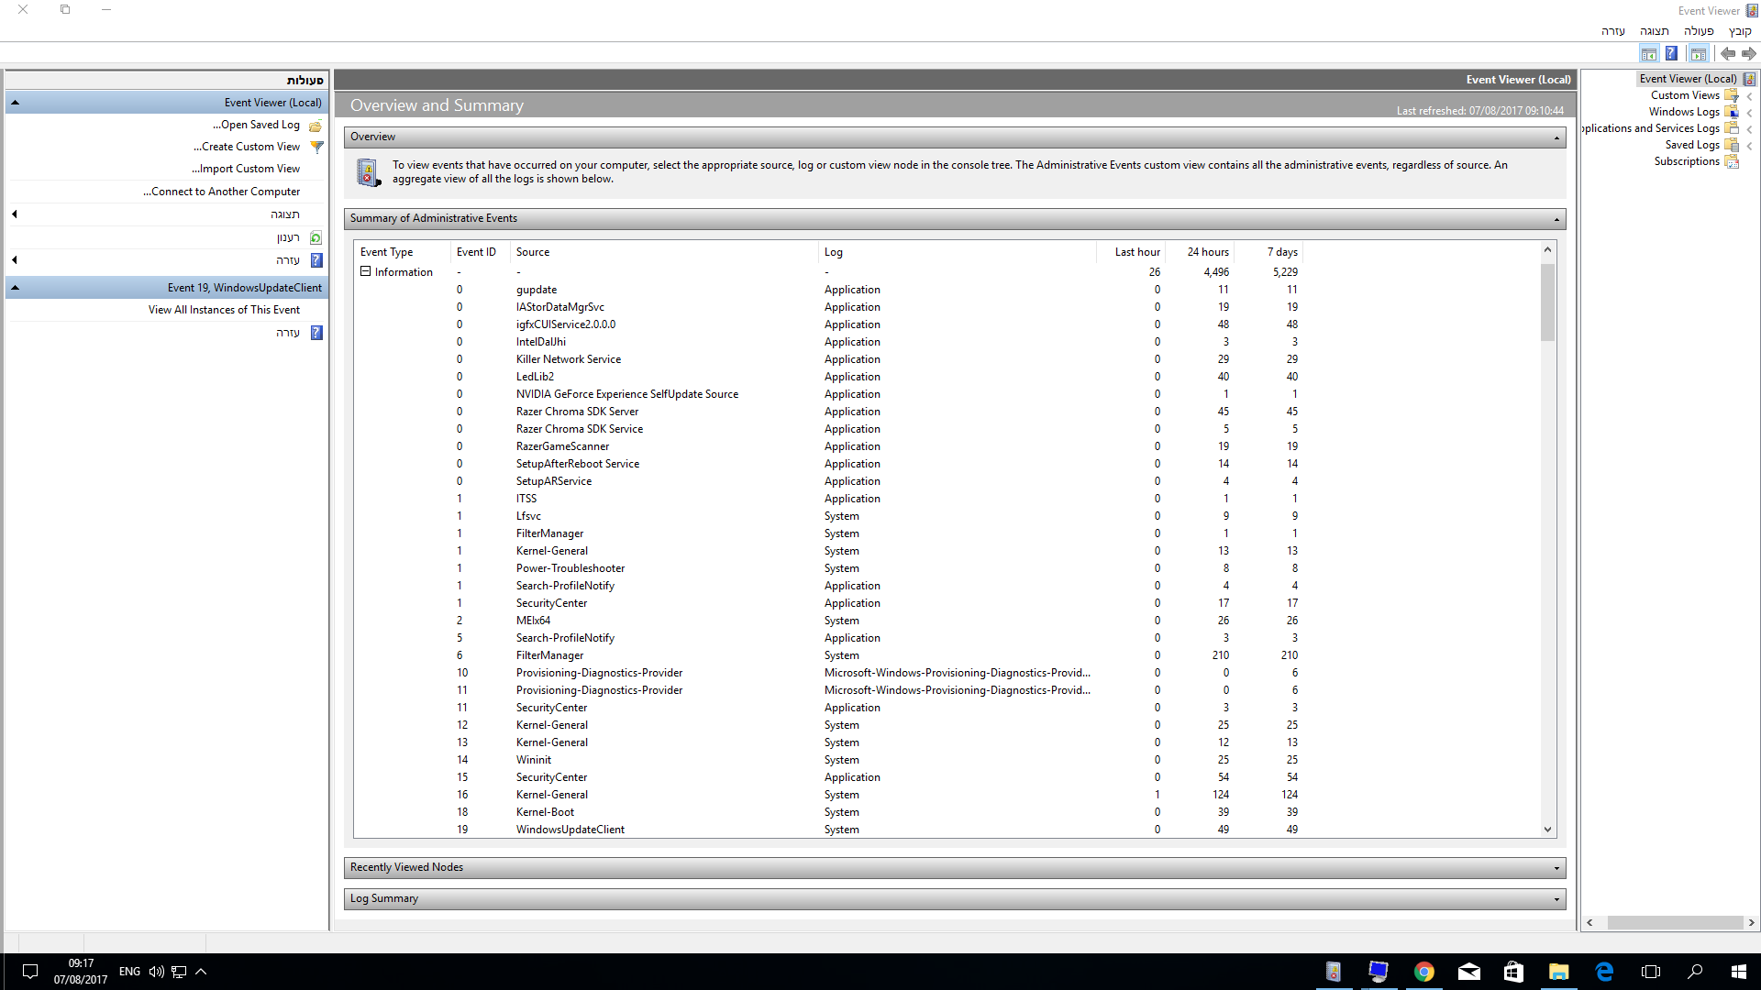Select the Custom Views tree node
The image size is (1761, 990).
tap(1685, 95)
